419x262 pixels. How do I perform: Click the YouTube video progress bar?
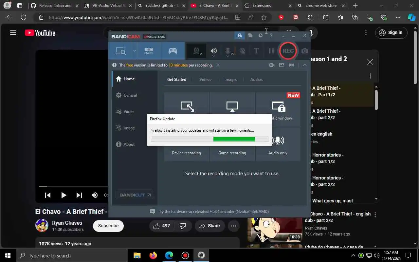coord(74,187)
